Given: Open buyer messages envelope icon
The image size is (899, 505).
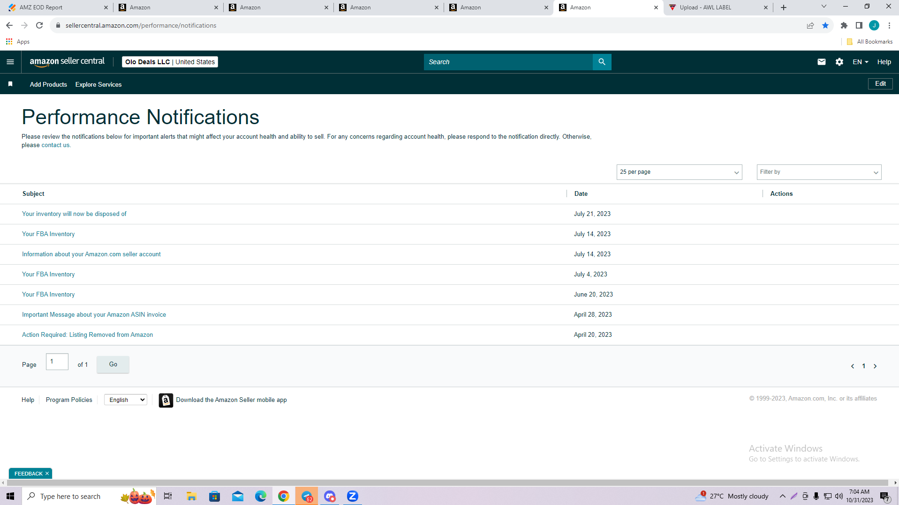Looking at the screenshot, I should tap(821, 62).
